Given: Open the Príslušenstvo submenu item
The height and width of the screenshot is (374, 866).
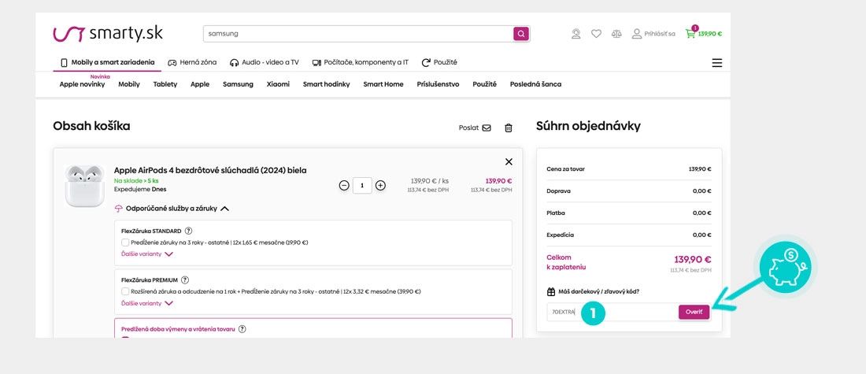Looking at the screenshot, I should pos(438,84).
